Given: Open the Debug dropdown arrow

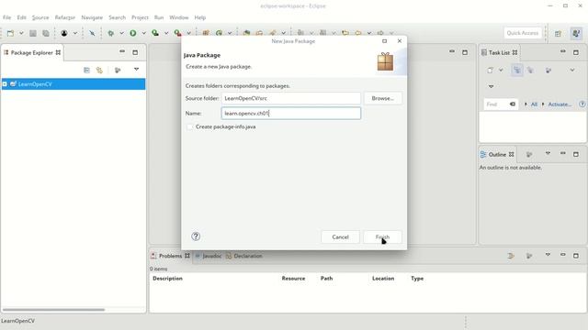Looking at the screenshot, I should (x=121, y=33).
